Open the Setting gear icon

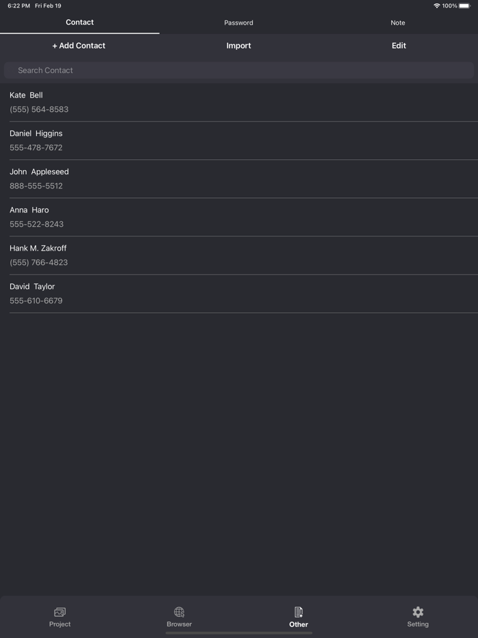coord(418,612)
